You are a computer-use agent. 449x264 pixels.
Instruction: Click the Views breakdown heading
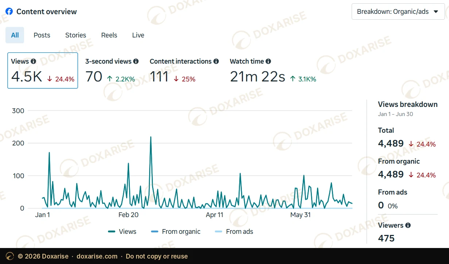click(x=408, y=104)
